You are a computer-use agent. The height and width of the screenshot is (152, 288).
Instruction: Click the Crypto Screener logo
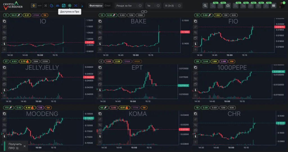point(13,6)
